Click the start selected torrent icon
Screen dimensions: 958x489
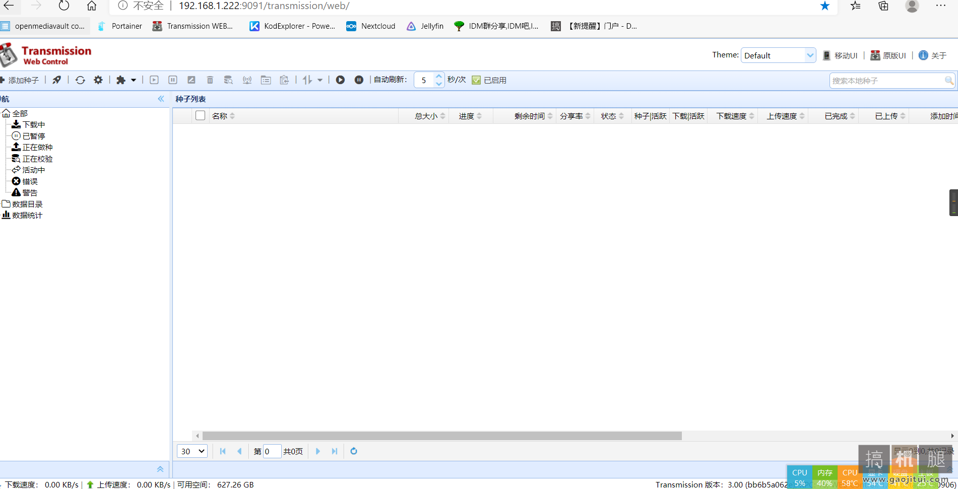[x=154, y=80]
